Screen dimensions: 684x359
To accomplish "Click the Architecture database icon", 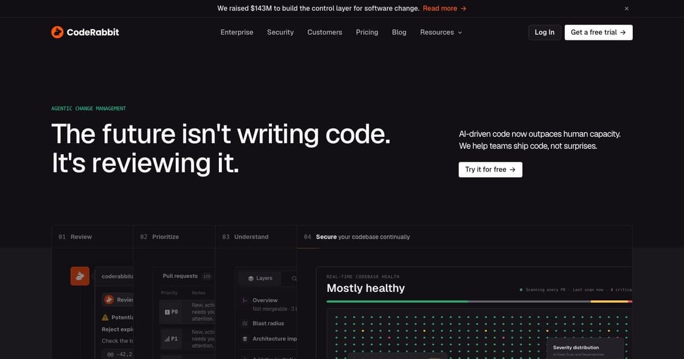I will click(245, 339).
